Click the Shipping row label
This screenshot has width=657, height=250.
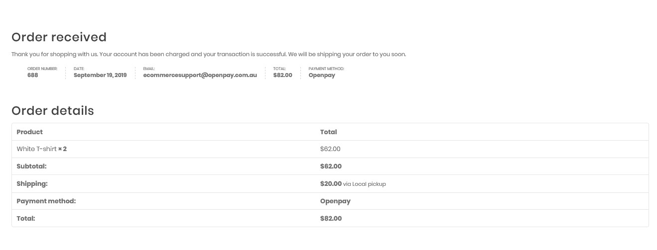[x=32, y=184]
